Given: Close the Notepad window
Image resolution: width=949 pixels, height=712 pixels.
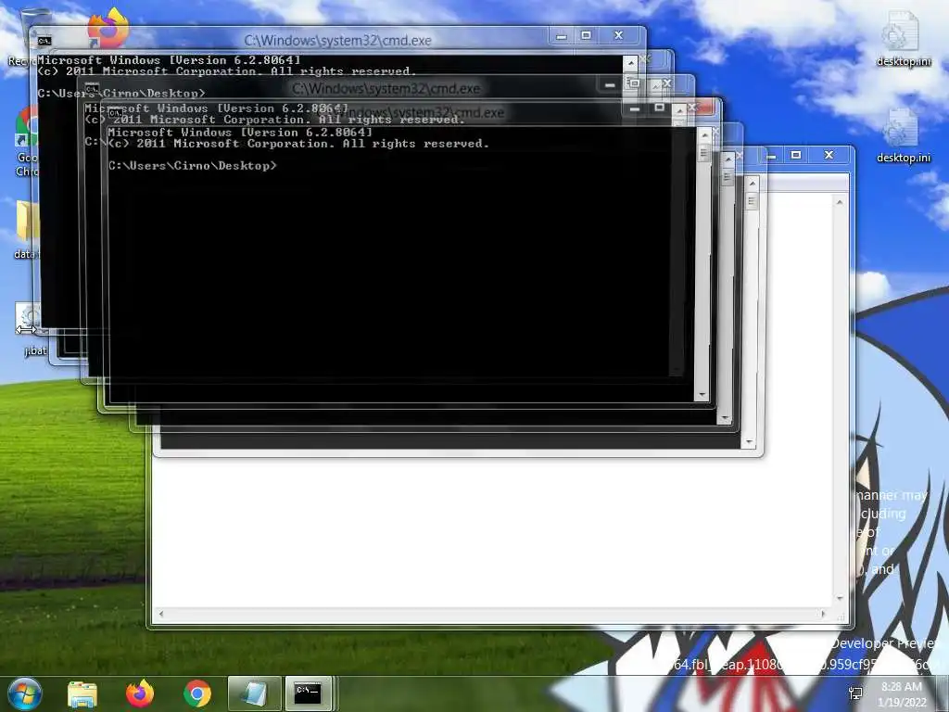Looking at the screenshot, I should pyautogui.click(x=829, y=156).
